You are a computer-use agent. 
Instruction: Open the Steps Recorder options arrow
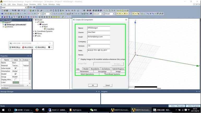coord(52,47)
